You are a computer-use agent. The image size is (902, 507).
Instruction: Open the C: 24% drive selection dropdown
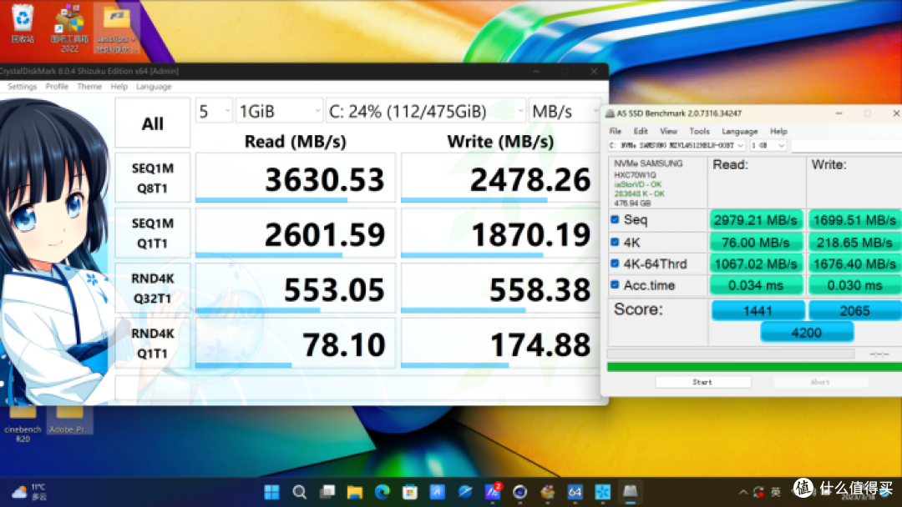coord(426,111)
